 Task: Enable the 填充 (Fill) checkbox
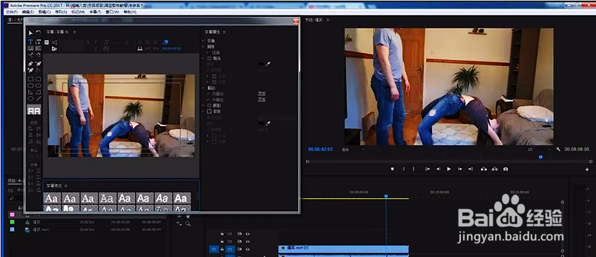tap(209, 59)
